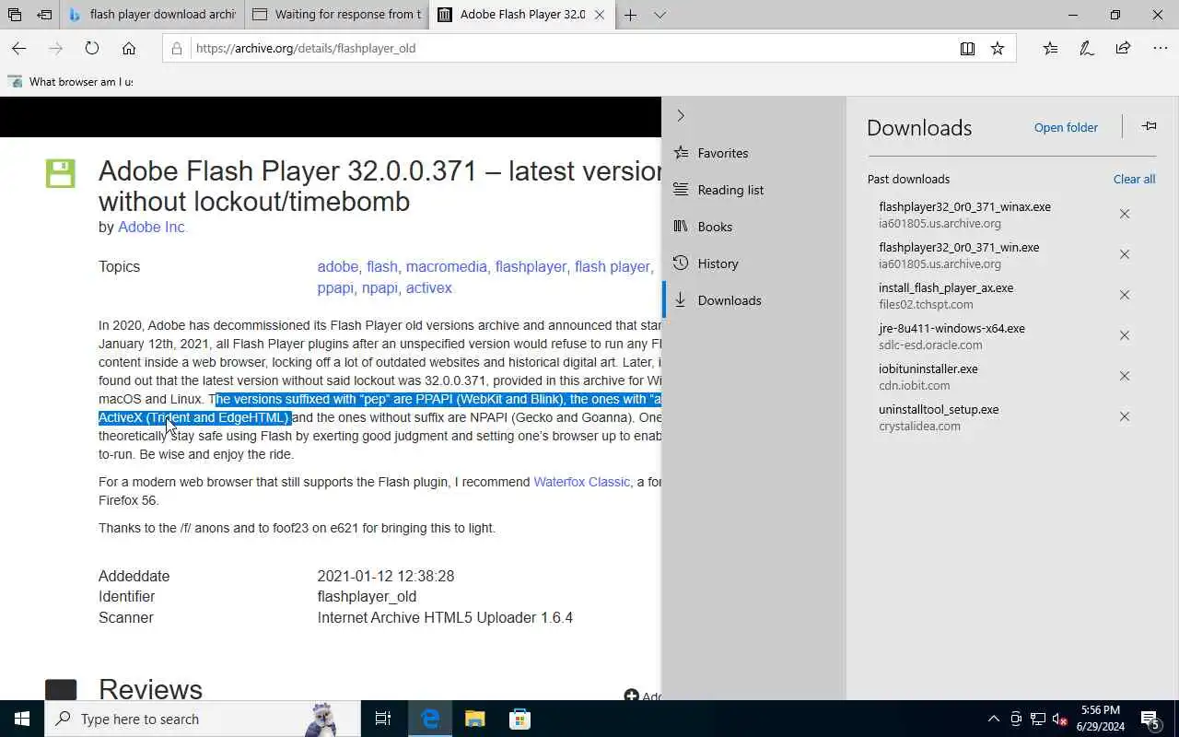The height and width of the screenshot is (737, 1179).
Task: Pin the Downloads pane
Action: pos(1149,126)
